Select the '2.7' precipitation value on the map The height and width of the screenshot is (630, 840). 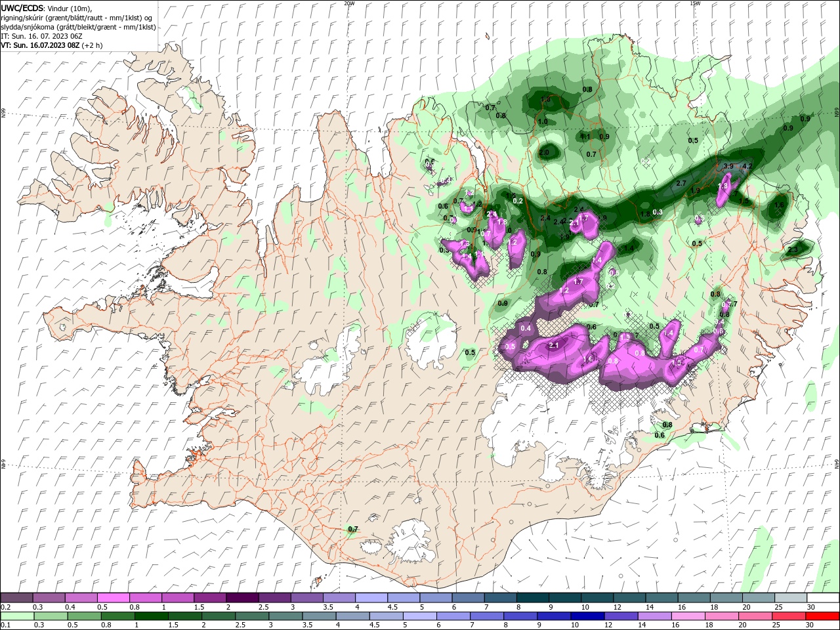coord(681,184)
